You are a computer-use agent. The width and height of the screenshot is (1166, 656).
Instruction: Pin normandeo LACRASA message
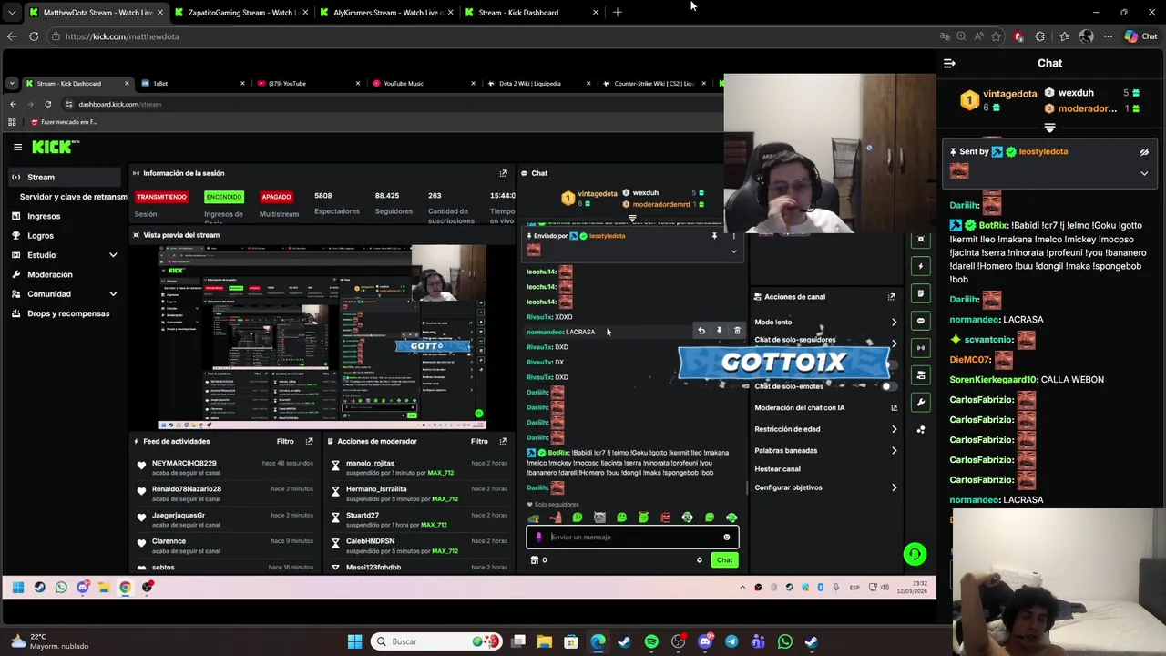719,331
